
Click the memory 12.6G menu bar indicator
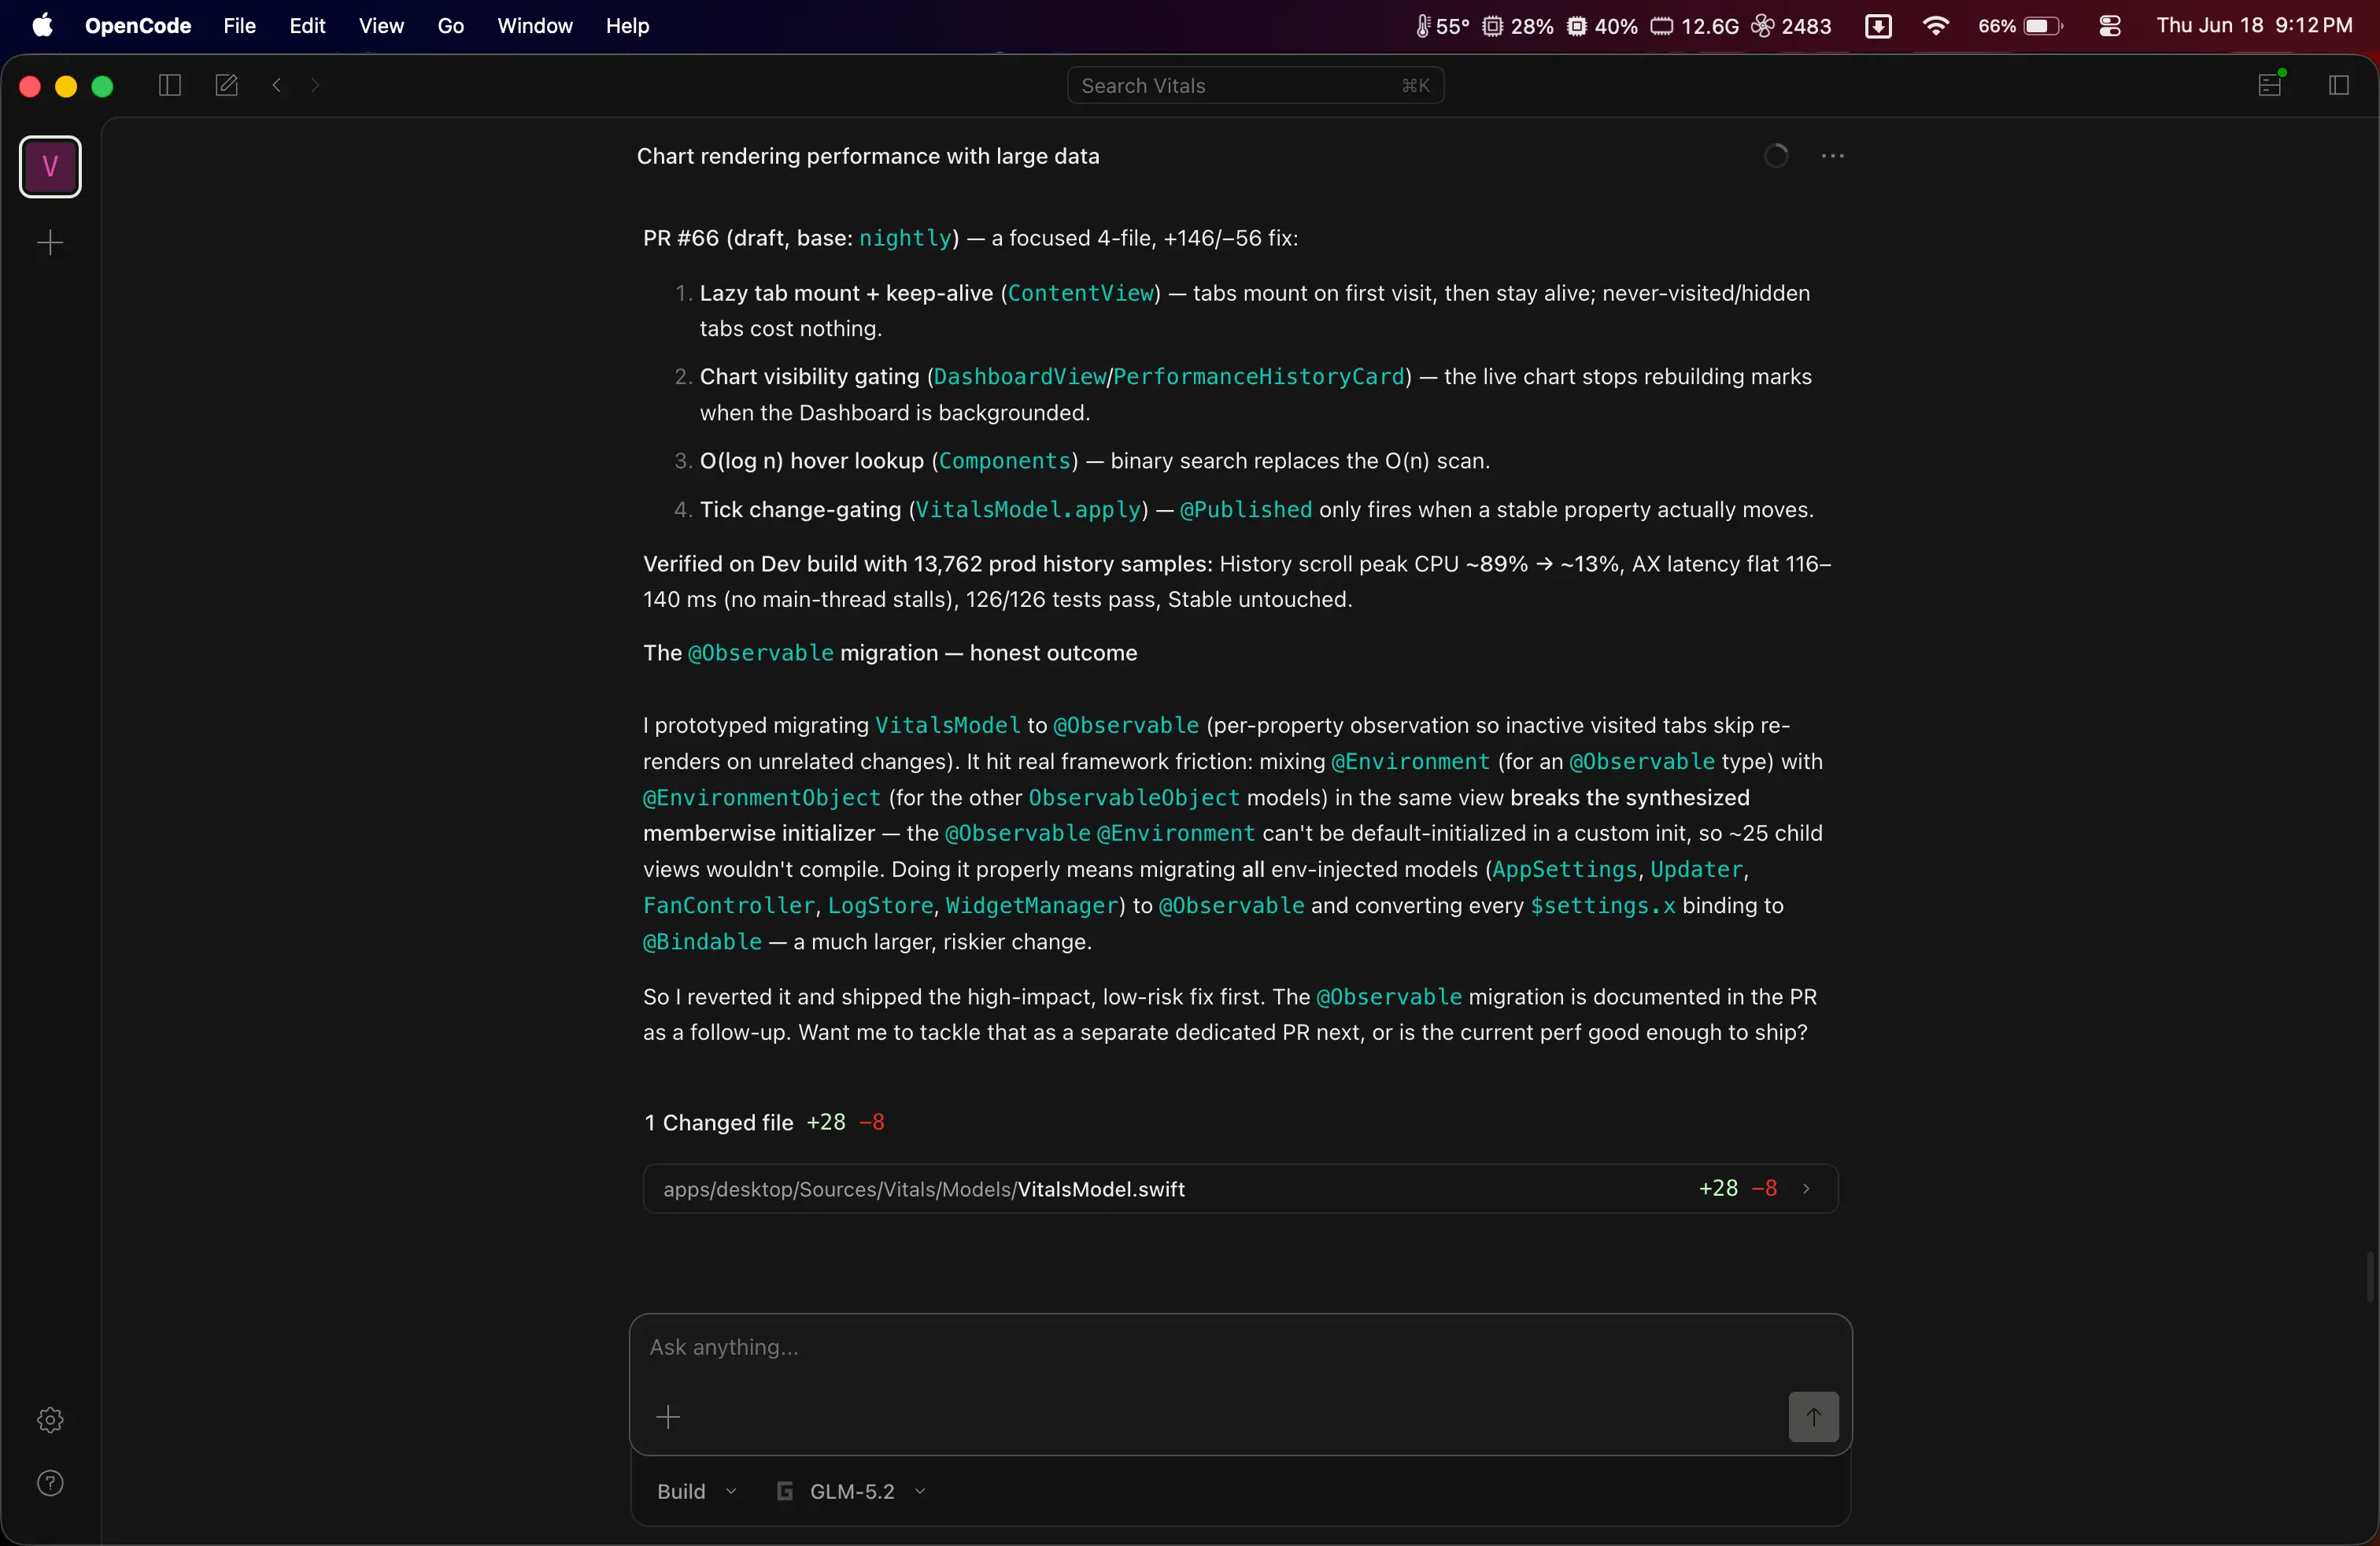tap(1694, 26)
